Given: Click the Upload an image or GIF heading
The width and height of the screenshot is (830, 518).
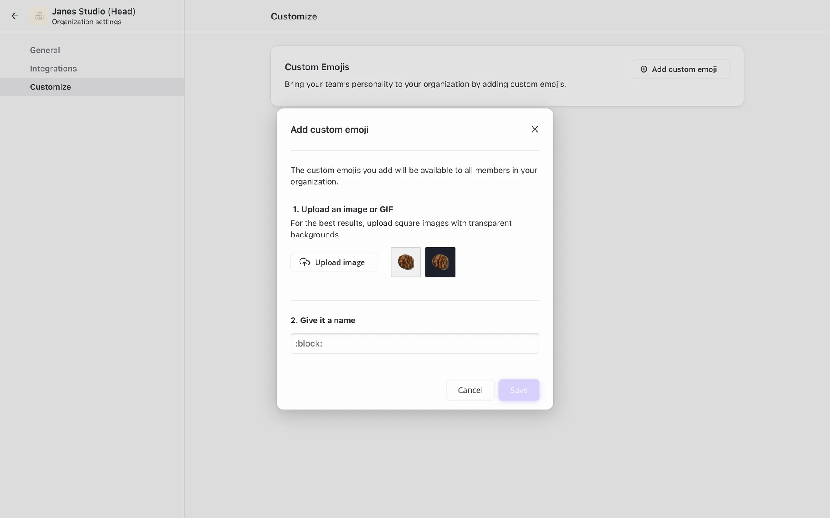Looking at the screenshot, I should point(342,209).
